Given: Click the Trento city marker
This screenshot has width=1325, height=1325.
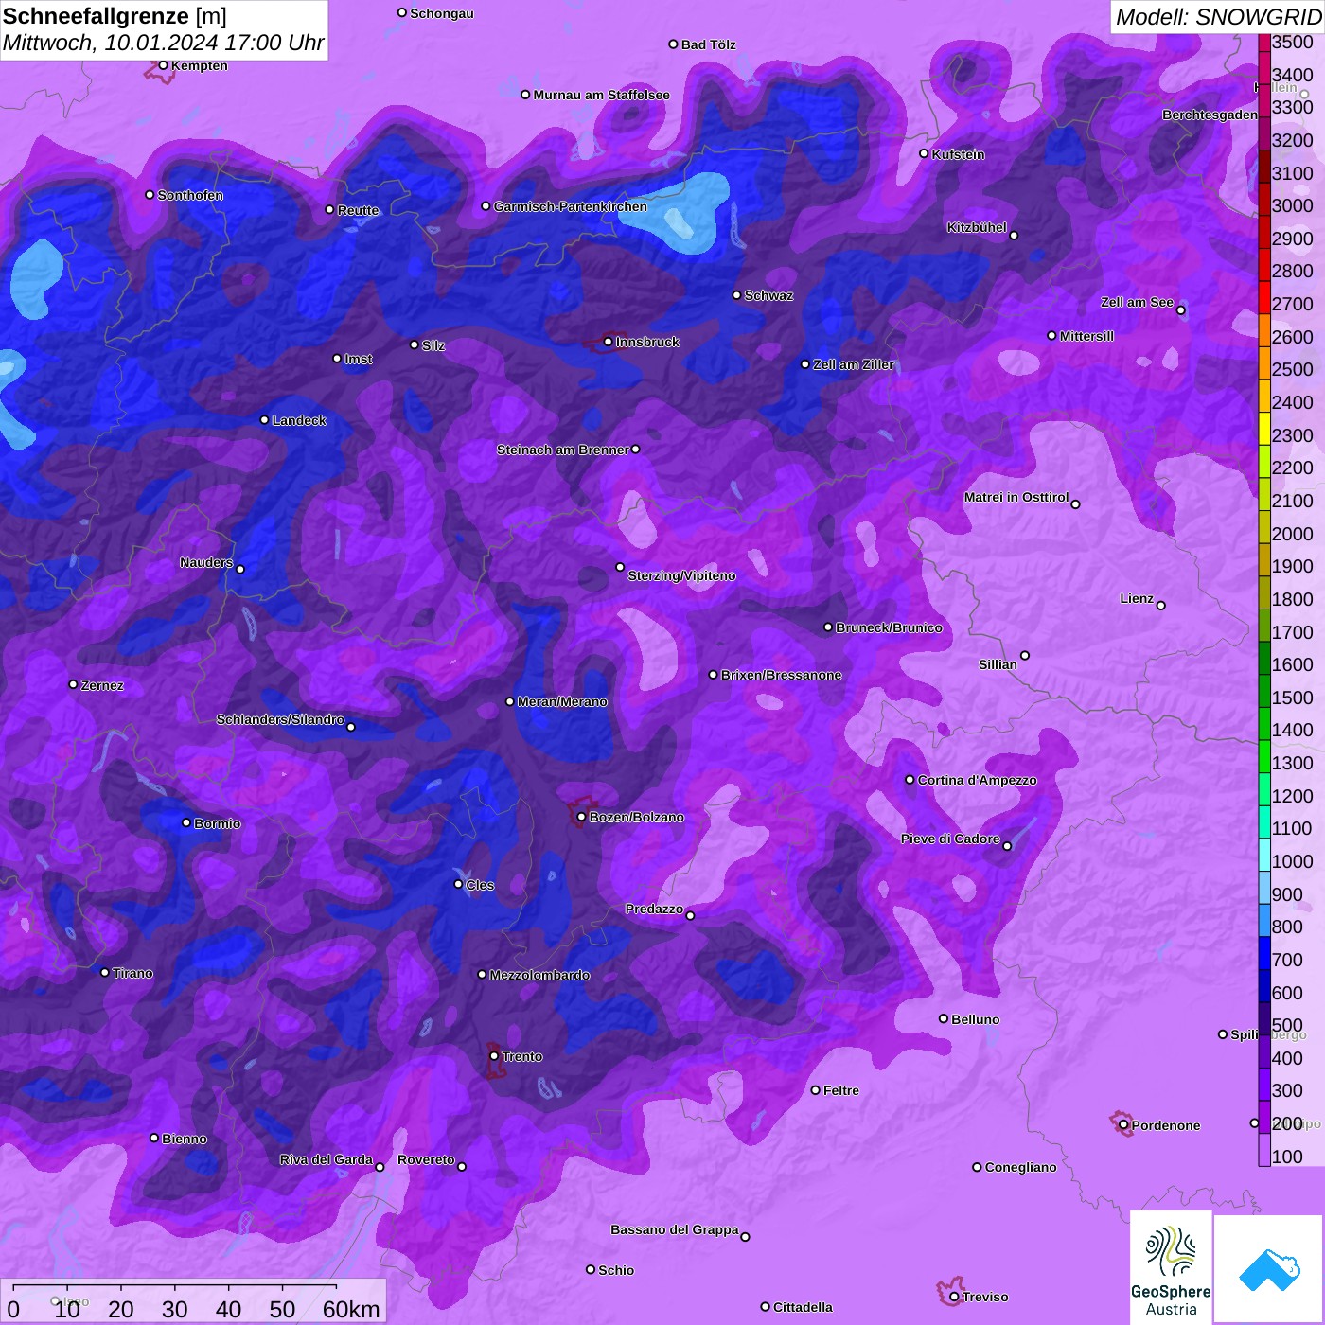Looking at the screenshot, I should 494,1056.
